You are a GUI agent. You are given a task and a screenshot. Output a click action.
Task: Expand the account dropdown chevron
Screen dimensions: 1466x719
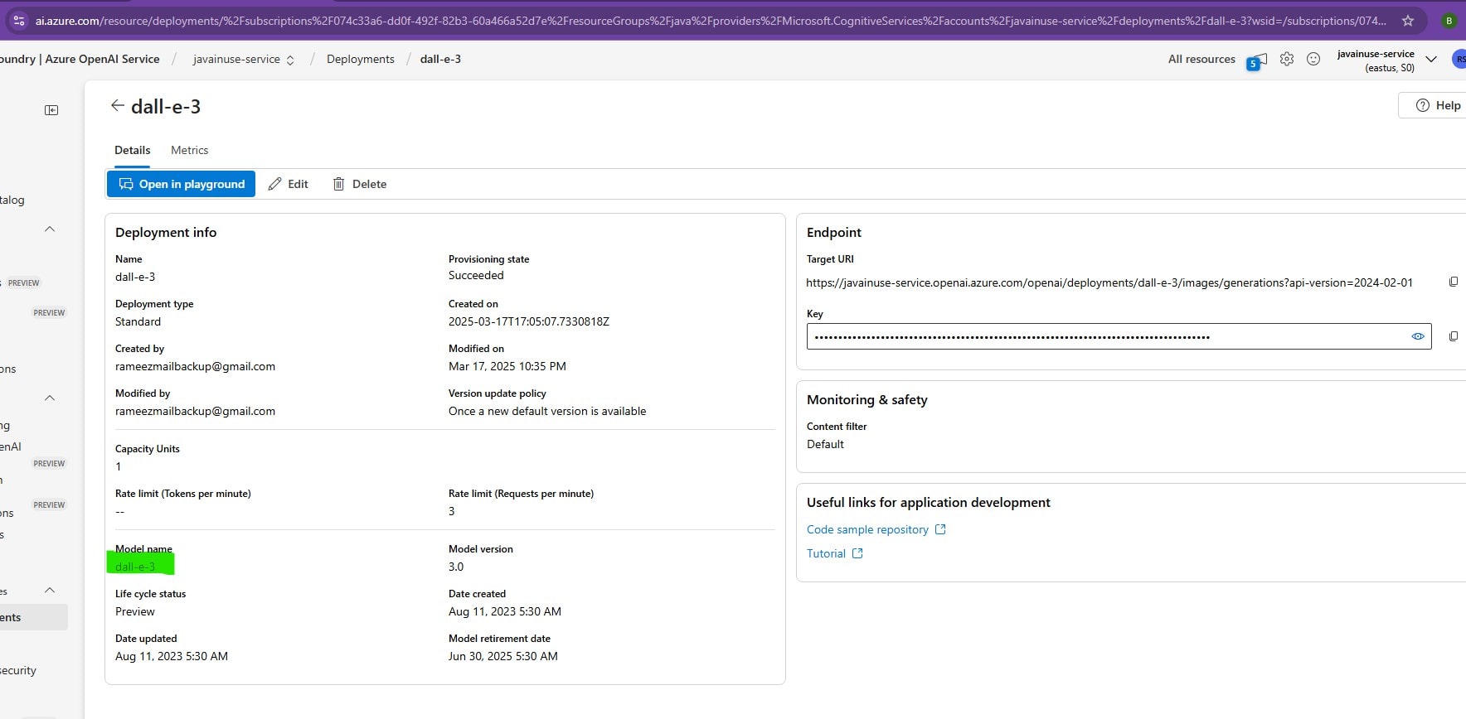pos(1430,59)
